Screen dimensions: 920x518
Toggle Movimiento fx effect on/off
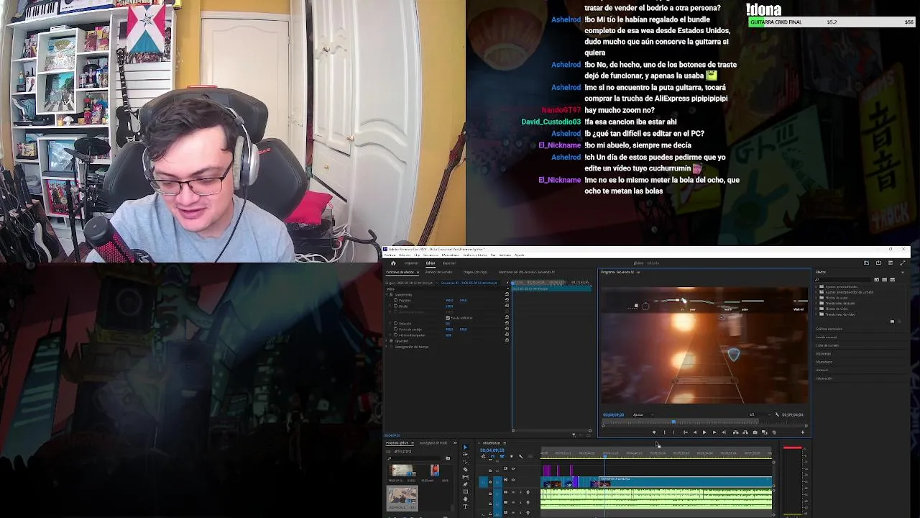[391, 294]
